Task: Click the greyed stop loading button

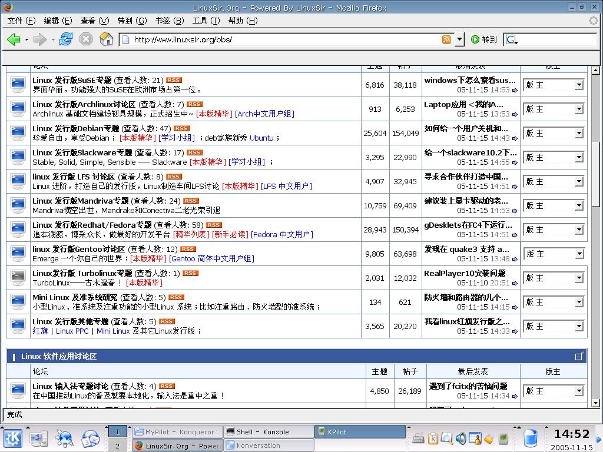Action: [86, 39]
